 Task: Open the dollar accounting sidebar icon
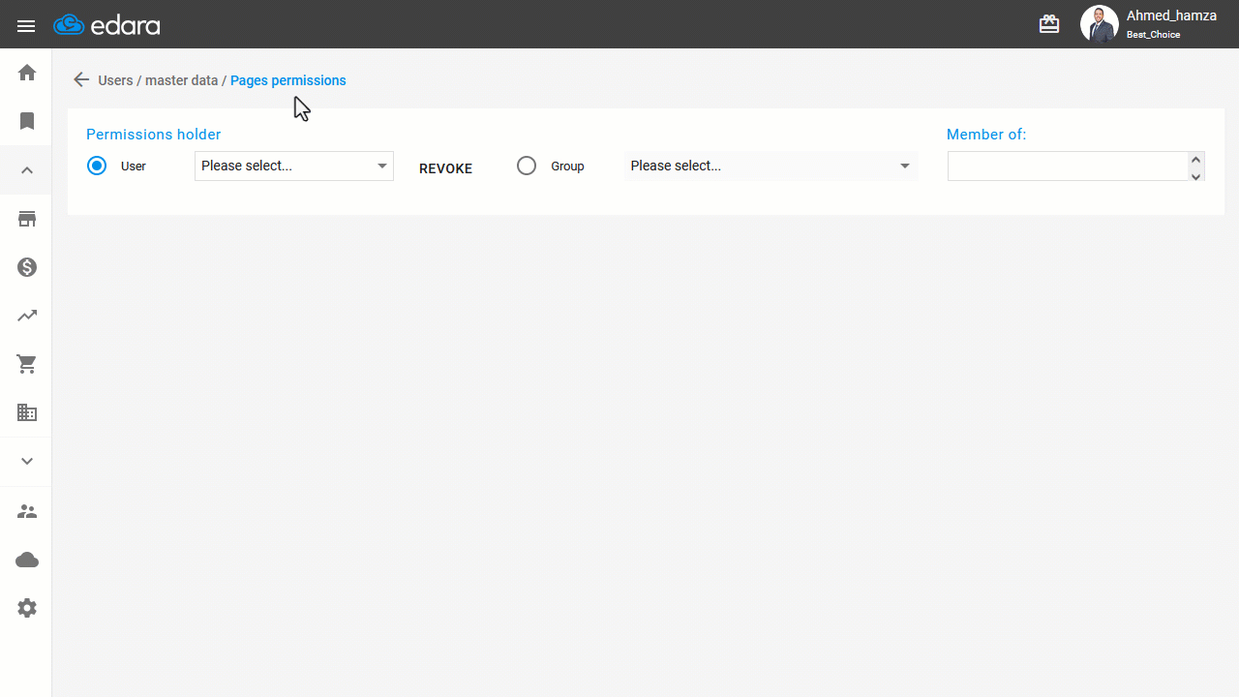(27, 267)
